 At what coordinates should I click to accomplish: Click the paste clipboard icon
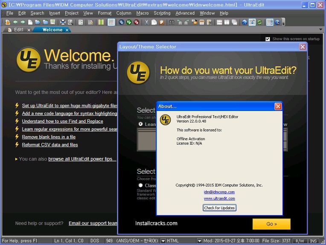(162, 22)
